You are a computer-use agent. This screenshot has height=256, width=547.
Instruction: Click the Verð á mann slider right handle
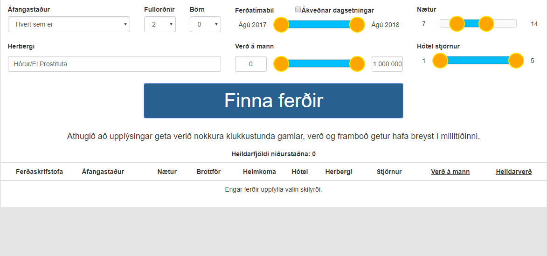click(x=357, y=64)
